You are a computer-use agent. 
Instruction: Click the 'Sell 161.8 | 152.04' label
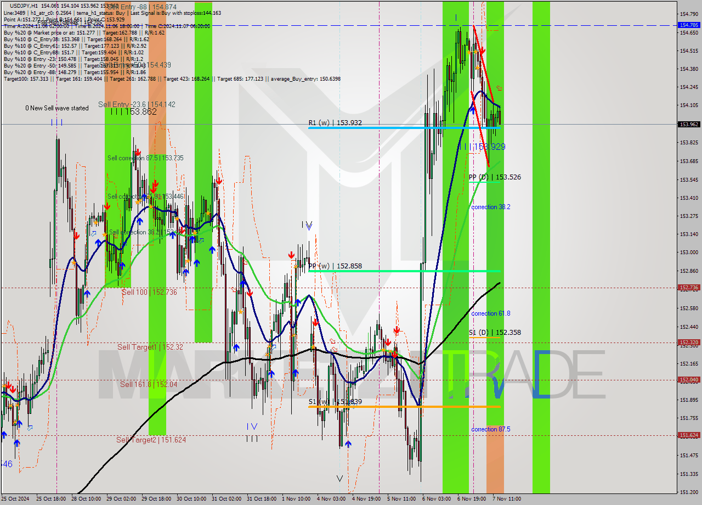(149, 384)
